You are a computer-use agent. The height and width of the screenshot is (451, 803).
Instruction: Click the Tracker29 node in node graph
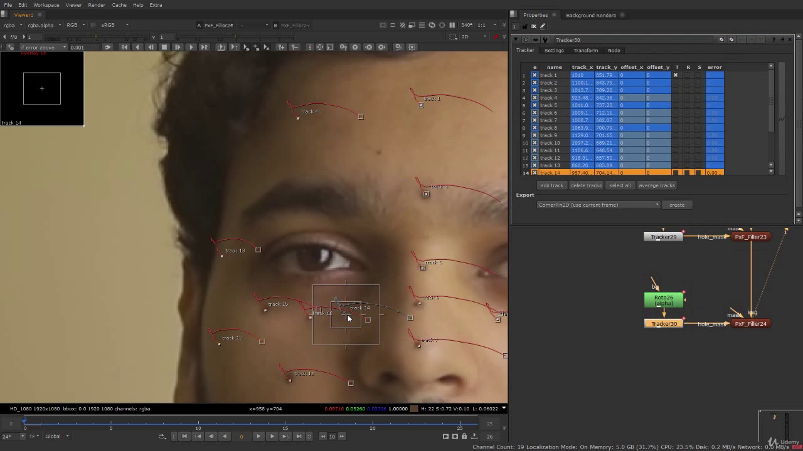point(663,237)
